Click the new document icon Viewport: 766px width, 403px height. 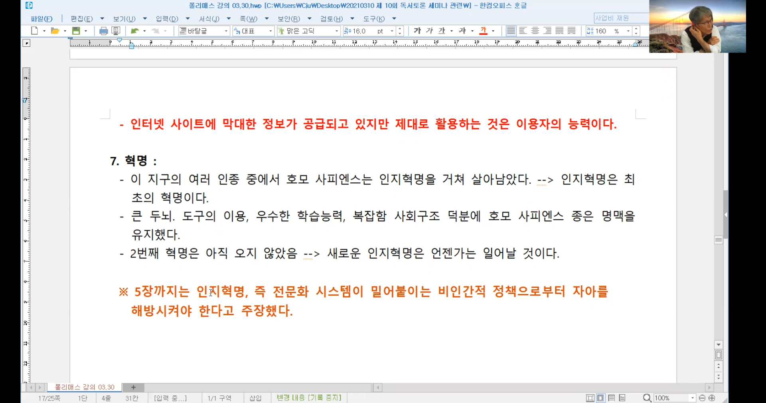pyautogui.click(x=35, y=31)
